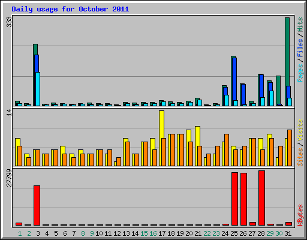Click day 11 on the x-axis
The image size is (307, 240).
(x=108, y=233)
